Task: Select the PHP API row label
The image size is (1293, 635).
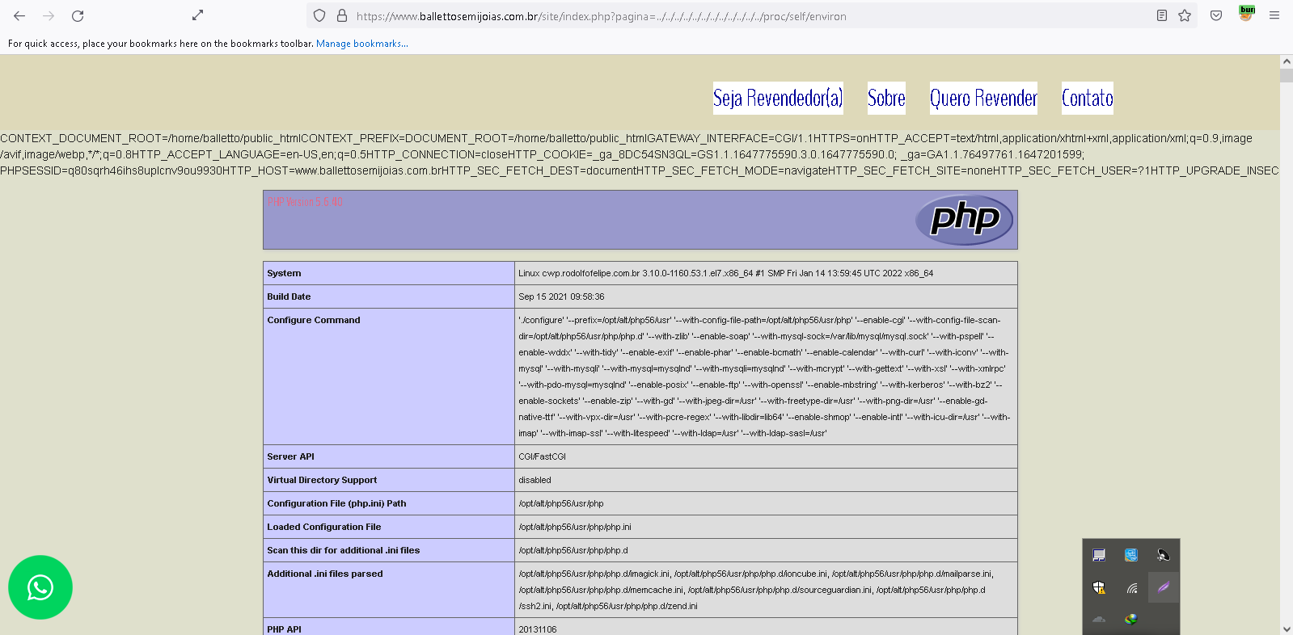Action: coord(284,629)
